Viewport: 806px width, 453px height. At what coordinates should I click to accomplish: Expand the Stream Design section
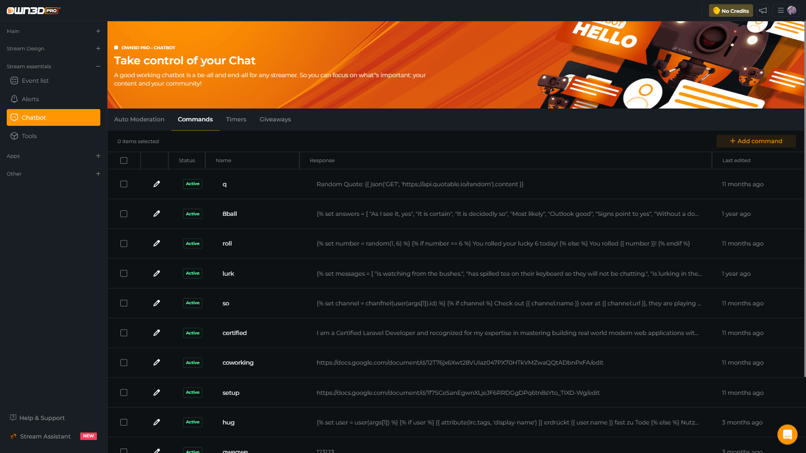98,49
